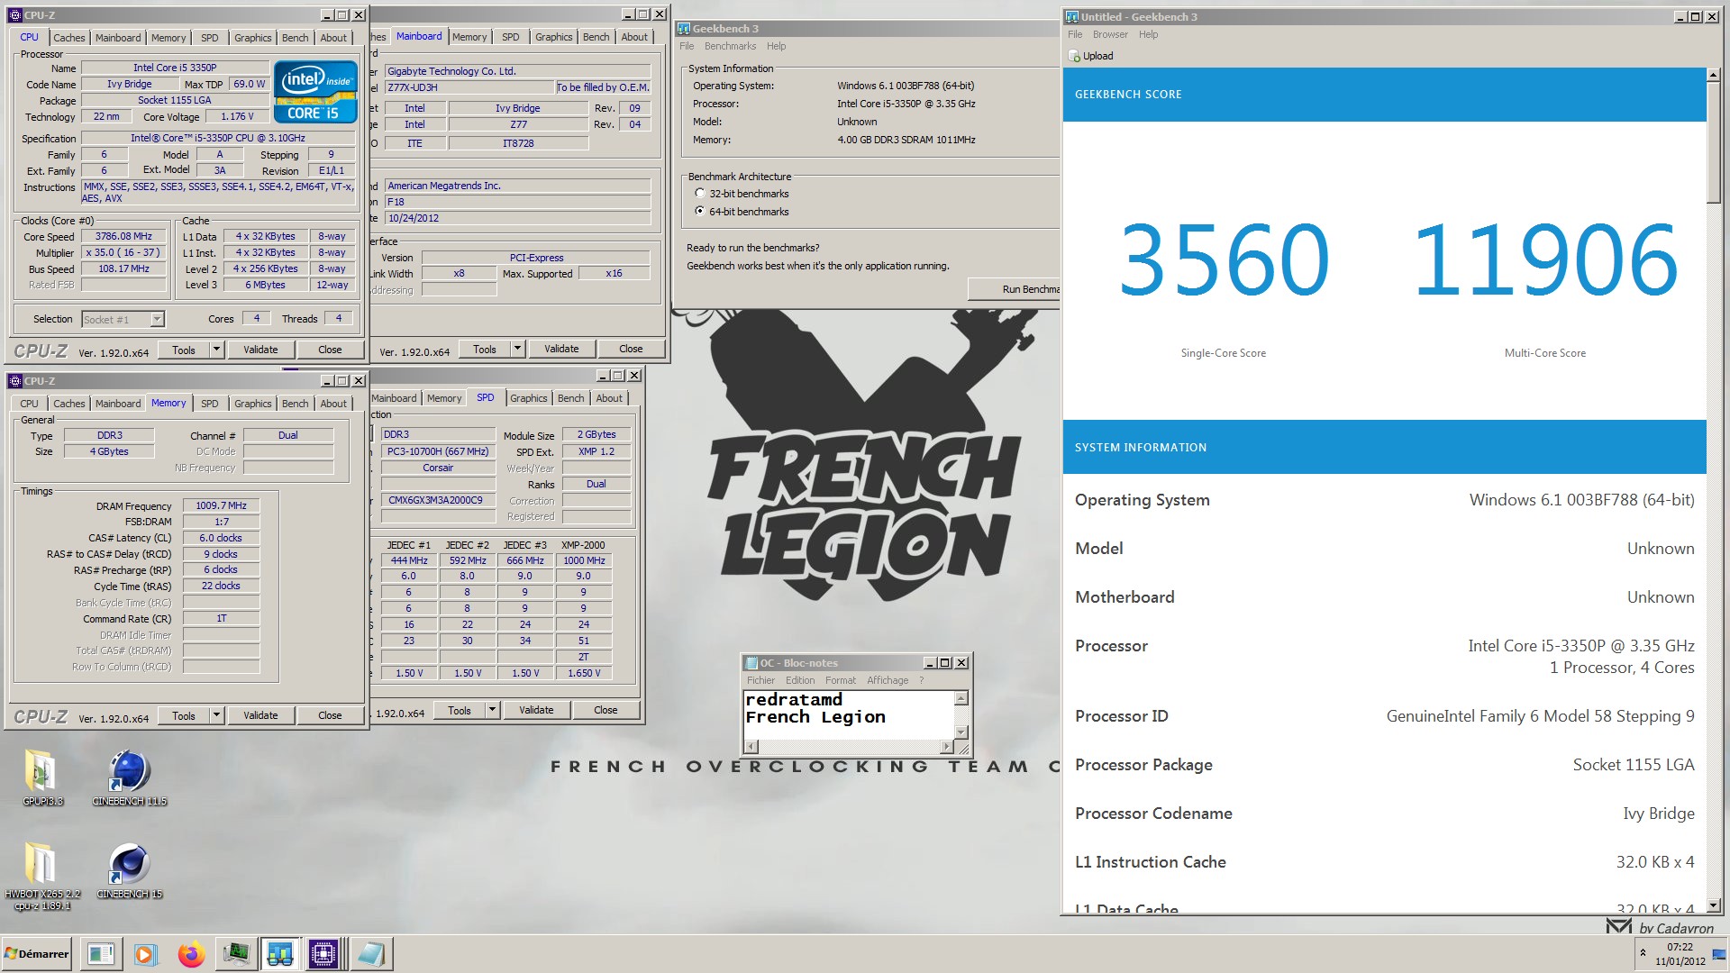Click the Bloc-notes window title icon

pyautogui.click(x=751, y=663)
